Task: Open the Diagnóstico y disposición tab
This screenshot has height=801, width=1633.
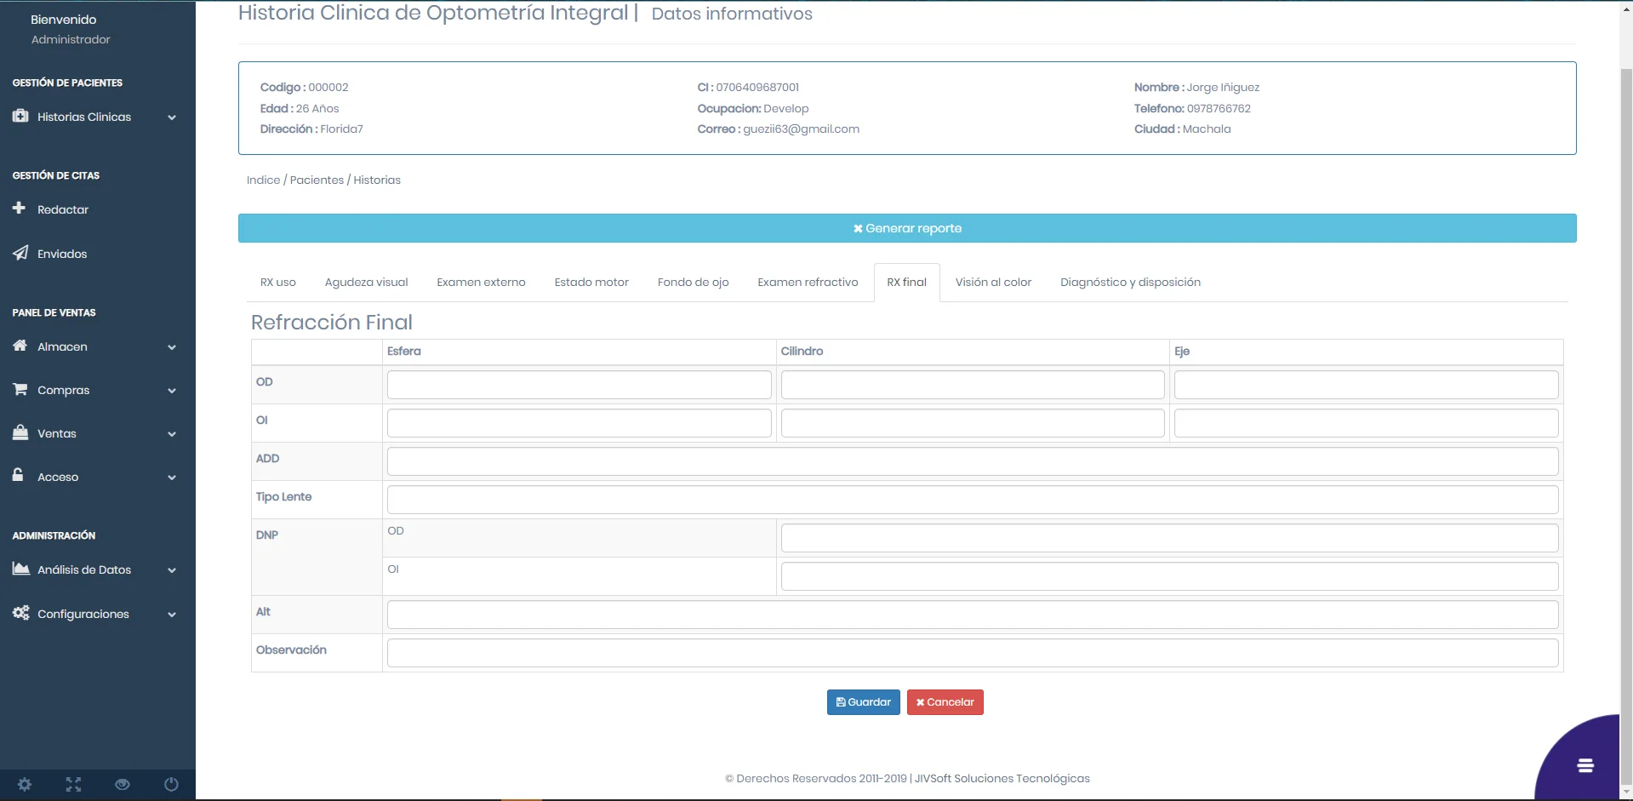Action: click(1130, 283)
